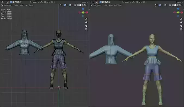The image size is (184, 107).
Task: Open Options dropdown in right viewport
Action: pyautogui.click(x=179, y=2)
